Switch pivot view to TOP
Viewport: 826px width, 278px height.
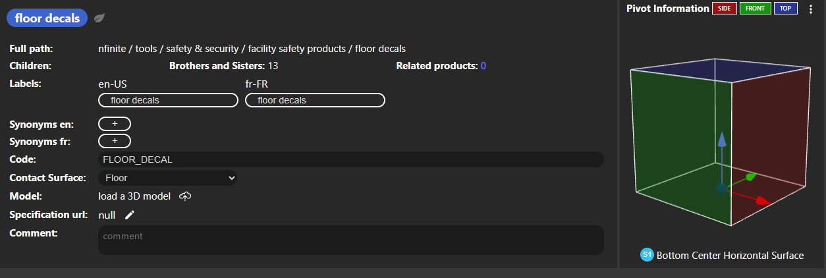785,9
